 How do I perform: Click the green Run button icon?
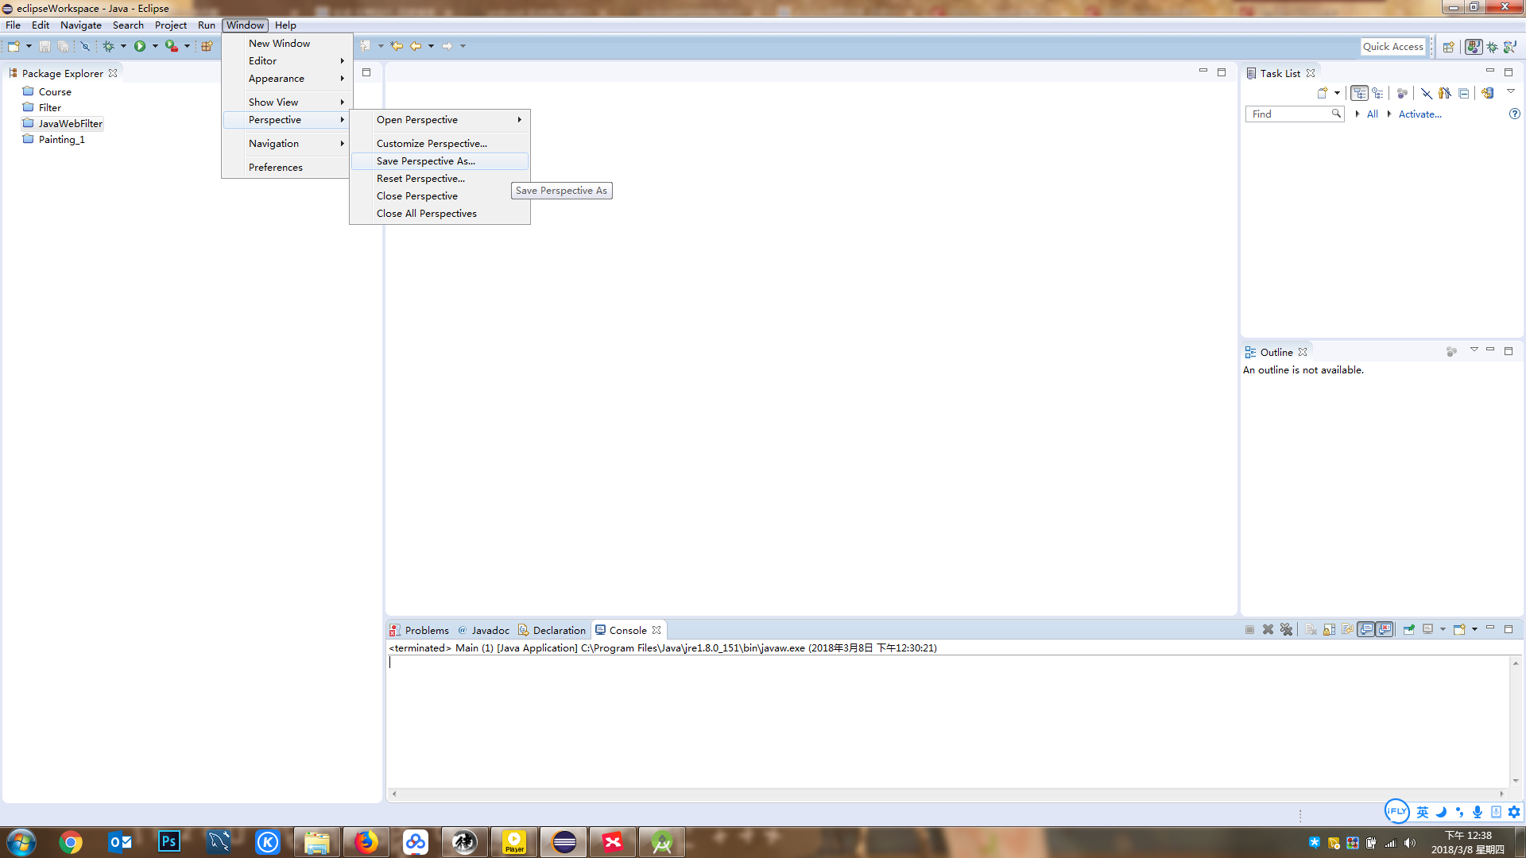point(140,46)
